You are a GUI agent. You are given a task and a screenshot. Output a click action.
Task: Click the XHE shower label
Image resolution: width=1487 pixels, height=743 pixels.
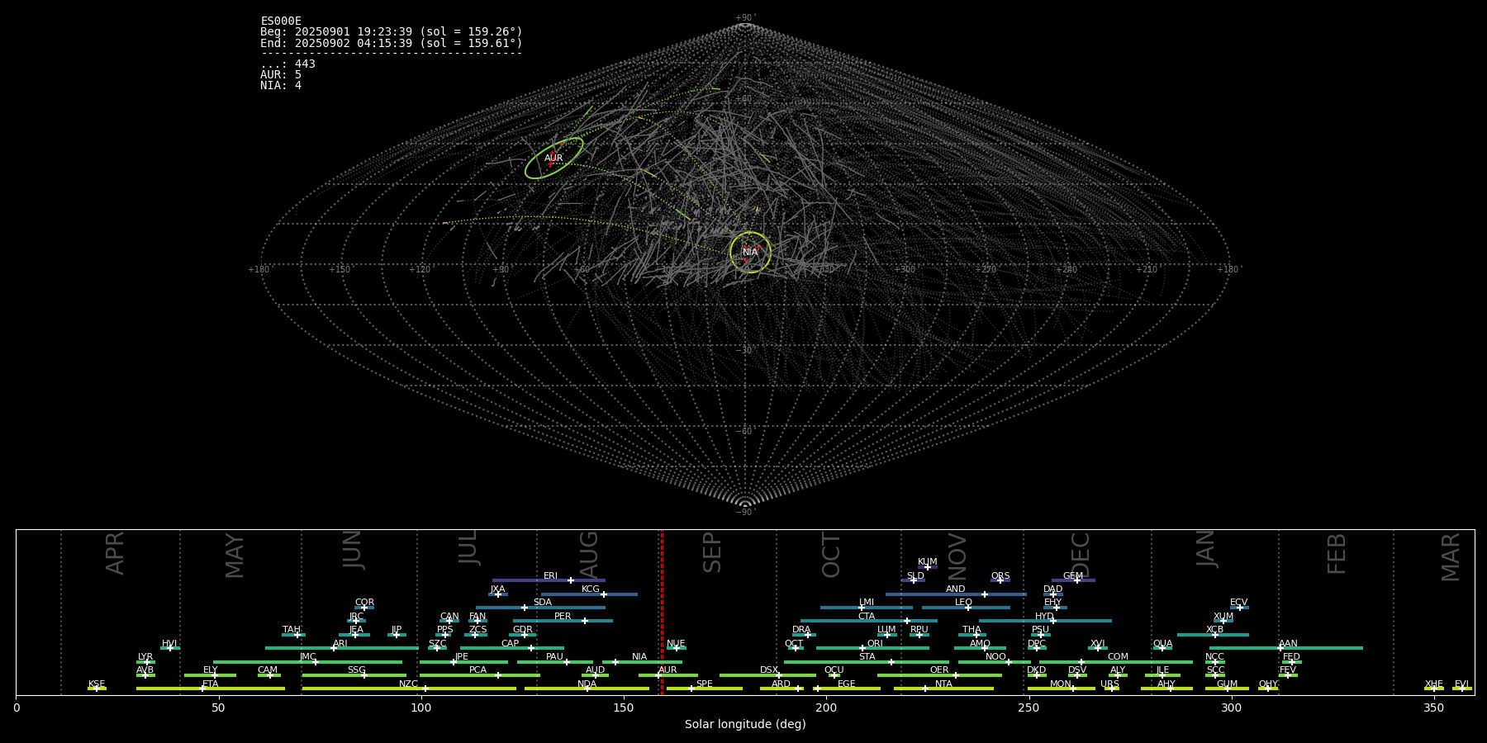[x=1433, y=684]
